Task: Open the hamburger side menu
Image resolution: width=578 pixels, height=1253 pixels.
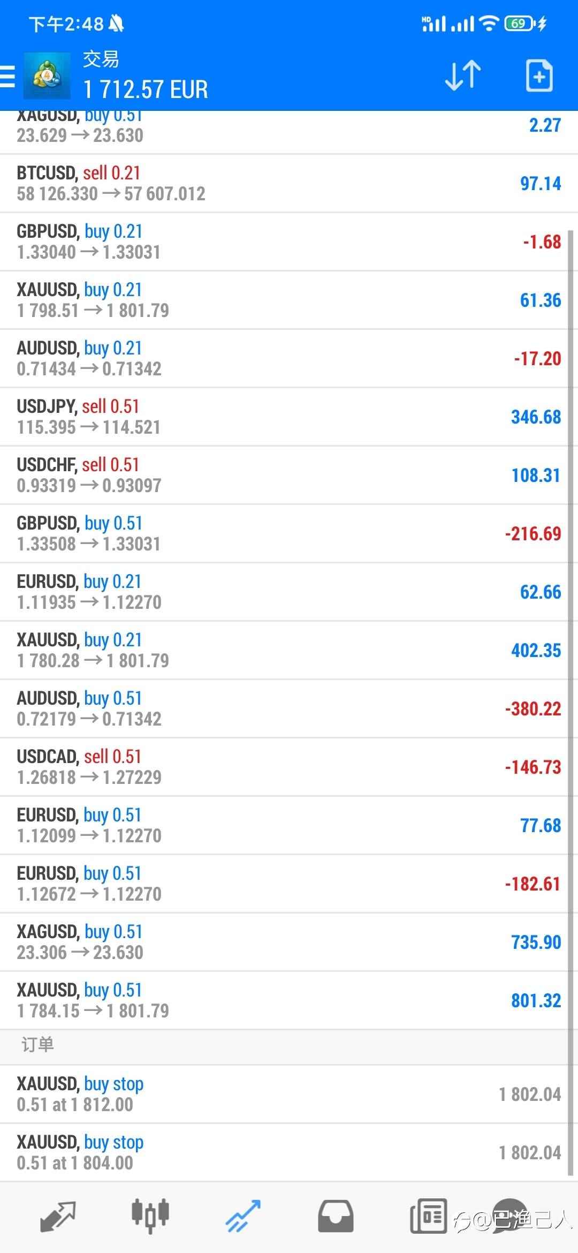Action: pyautogui.click(x=7, y=76)
